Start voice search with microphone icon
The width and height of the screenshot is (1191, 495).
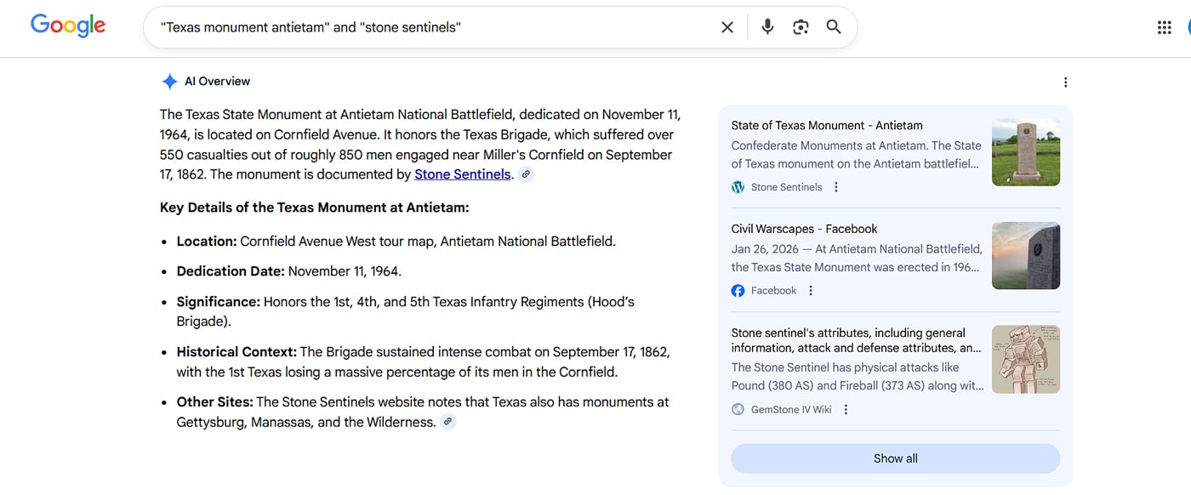[x=767, y=27]
